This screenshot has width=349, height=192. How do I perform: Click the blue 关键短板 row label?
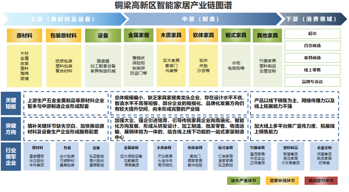[11, 103]
